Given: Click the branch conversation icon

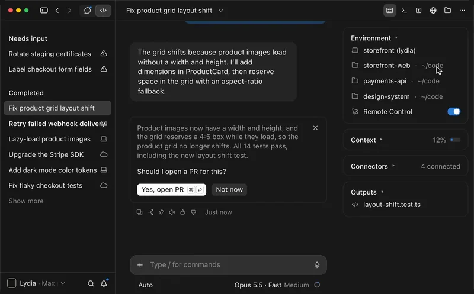Looking at the screenshot, I should coord(150,212).
